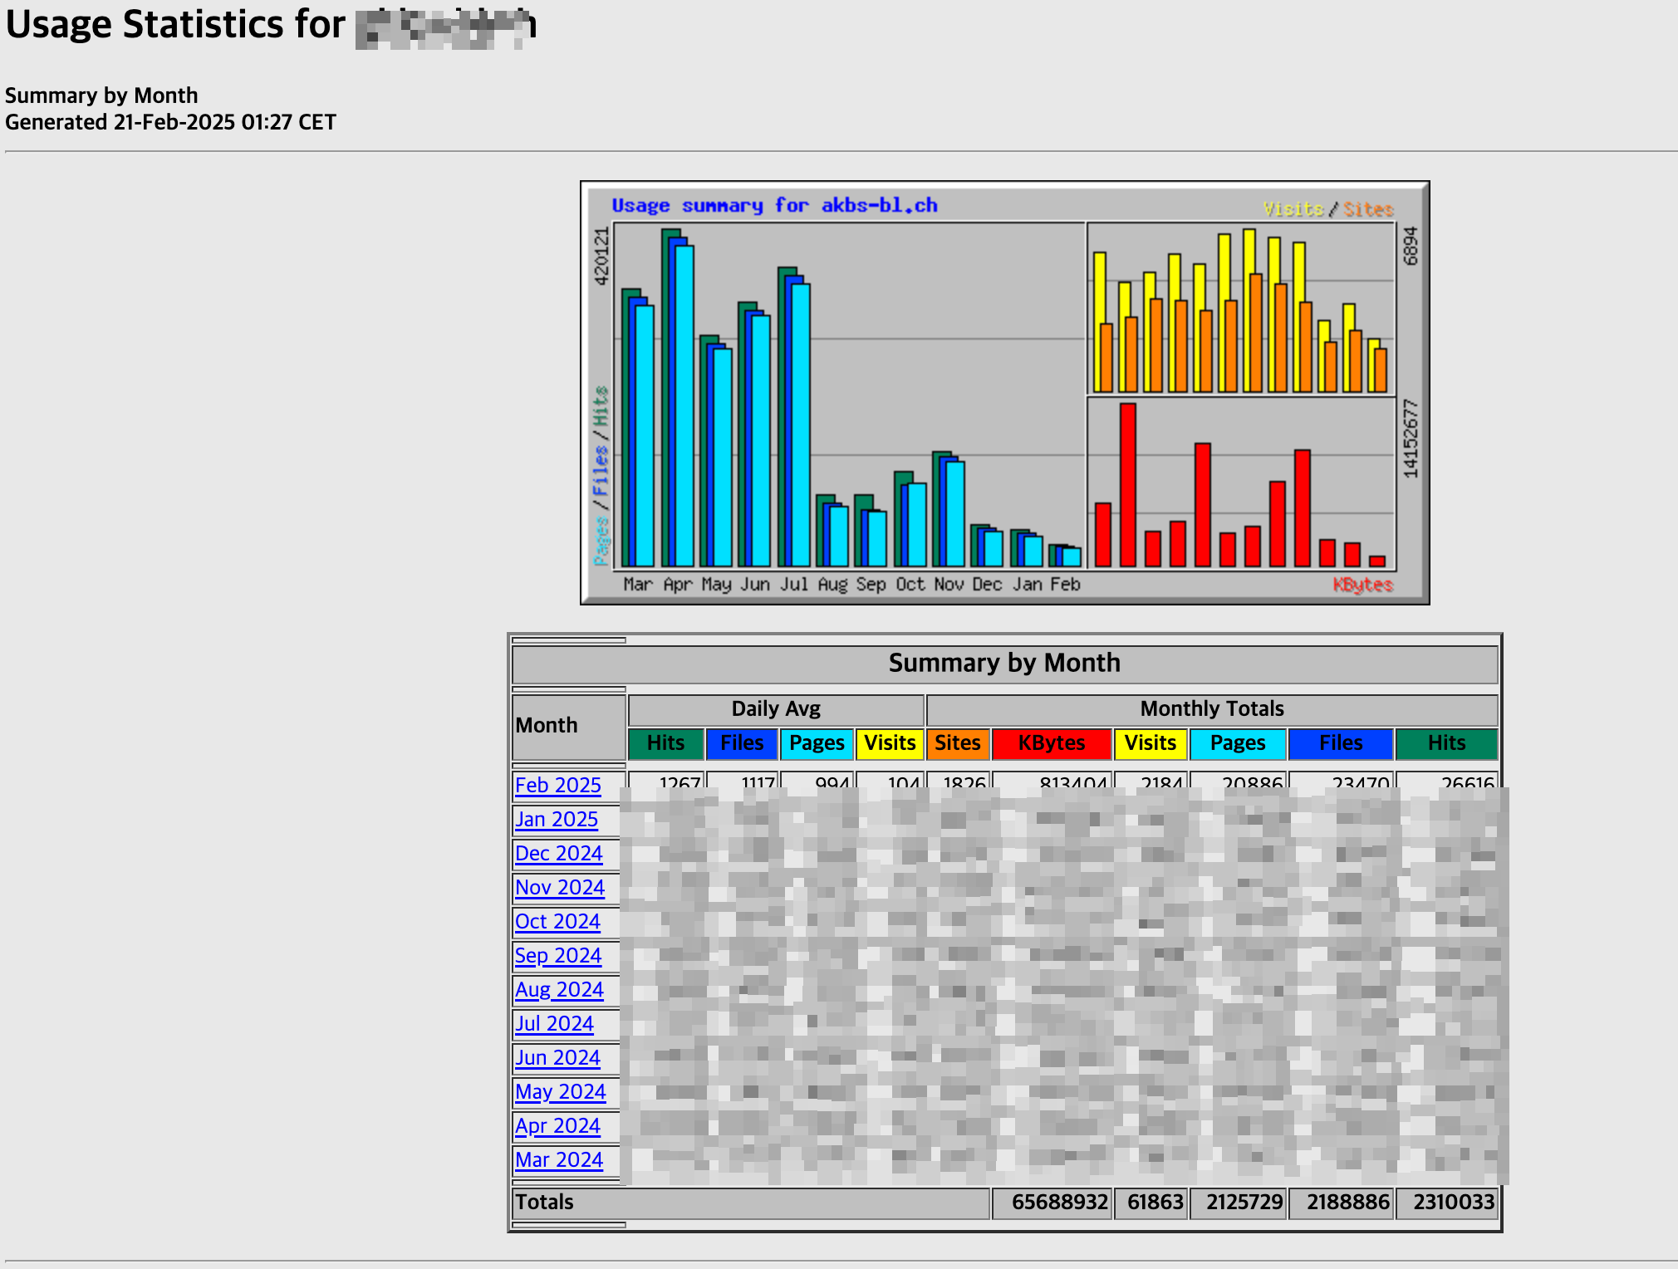View Sep 2024 usage statistics
Image resolution: width=1678 pixels, height=1269 pixels.
557,955
